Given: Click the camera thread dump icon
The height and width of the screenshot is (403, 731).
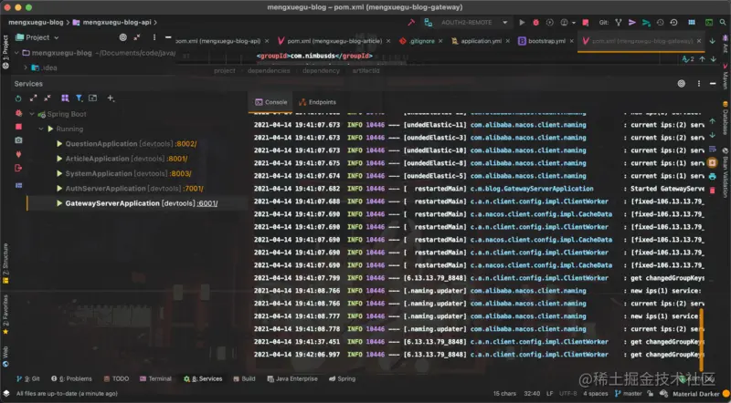Looking at the screenshot, I should [18, 140].
